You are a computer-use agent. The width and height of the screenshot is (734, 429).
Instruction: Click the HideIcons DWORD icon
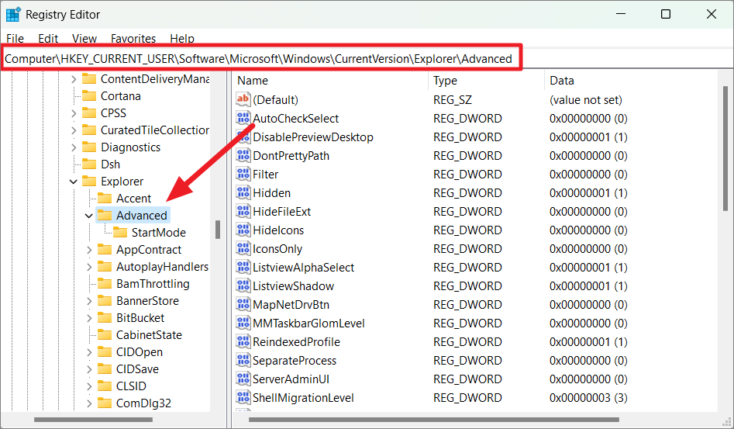[x=243, y=230]
